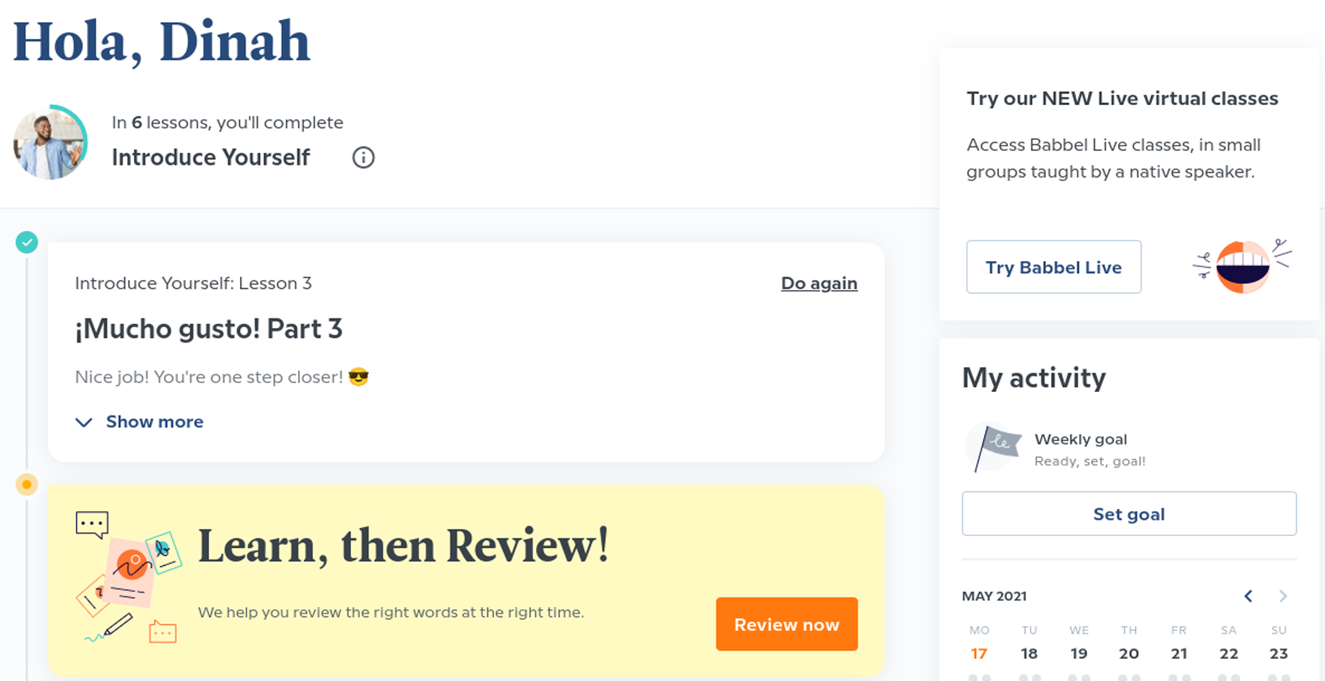Select Thursday 20 in the calendar
Image resolution: width=1325 pixels, height=681 pixels.
1128,653
